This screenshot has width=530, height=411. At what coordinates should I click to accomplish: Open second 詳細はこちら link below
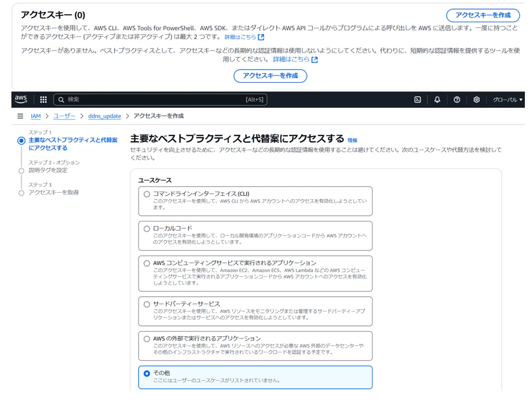[291, 59]
